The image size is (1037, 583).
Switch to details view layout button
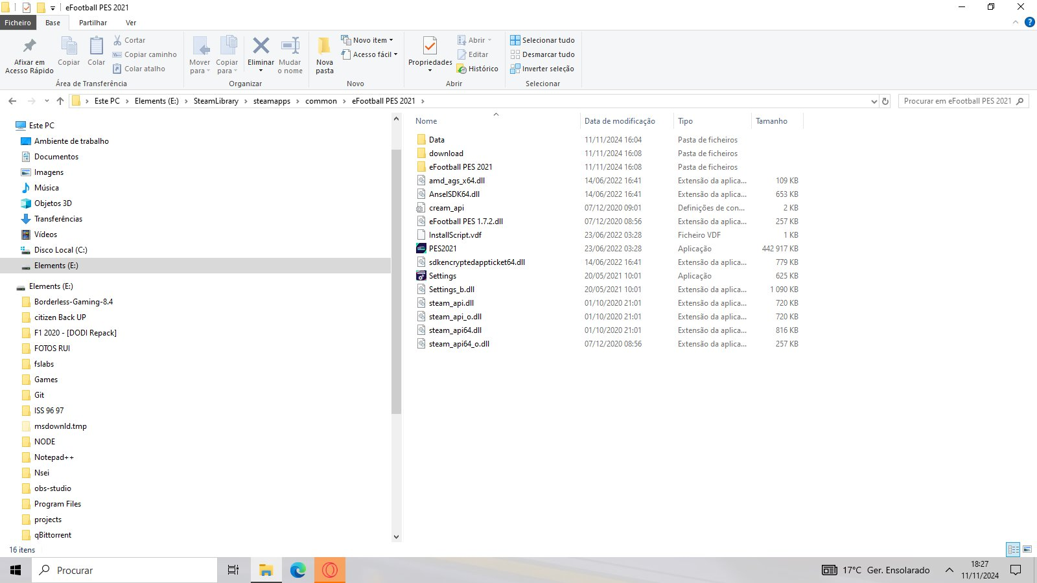click(1013, 549)
